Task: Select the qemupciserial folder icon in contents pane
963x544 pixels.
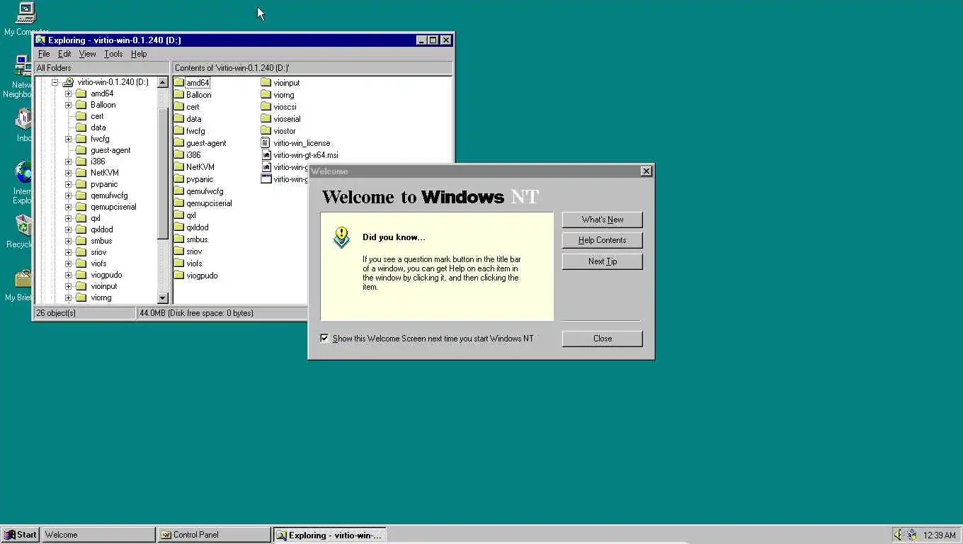Action: (x=178, y=203)
